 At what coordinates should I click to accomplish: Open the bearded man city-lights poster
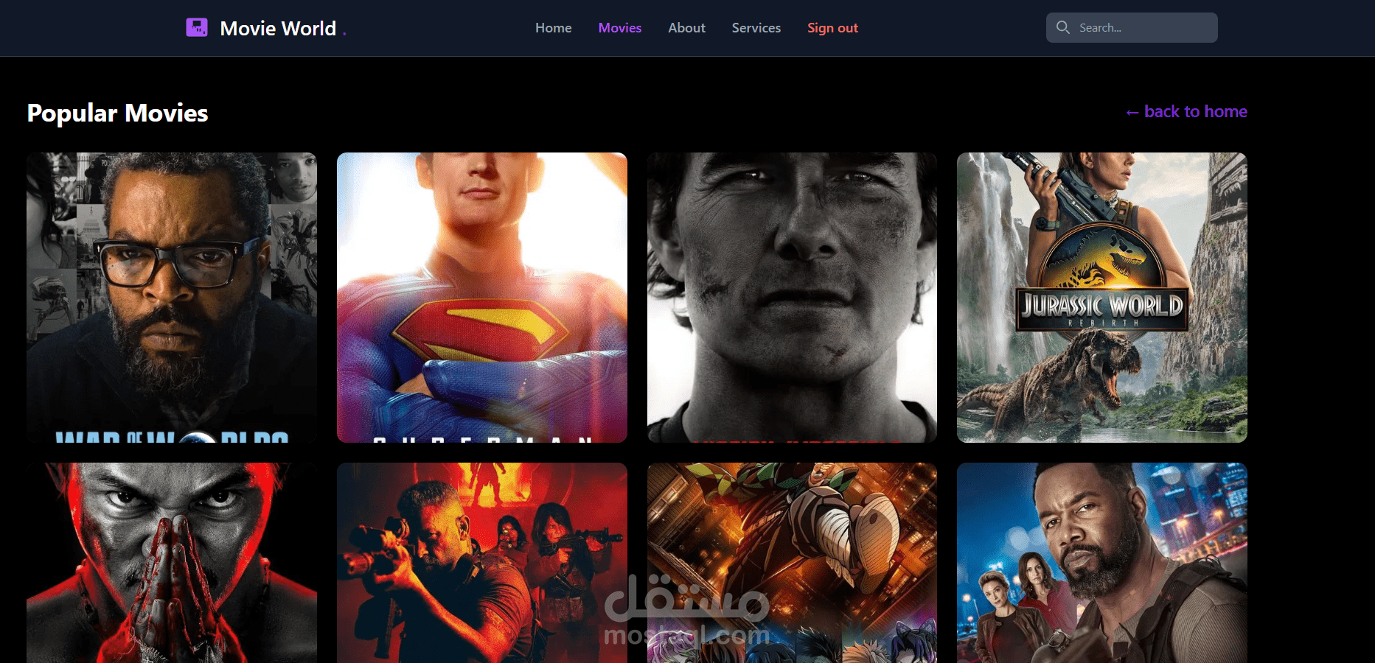[1102, 563]
